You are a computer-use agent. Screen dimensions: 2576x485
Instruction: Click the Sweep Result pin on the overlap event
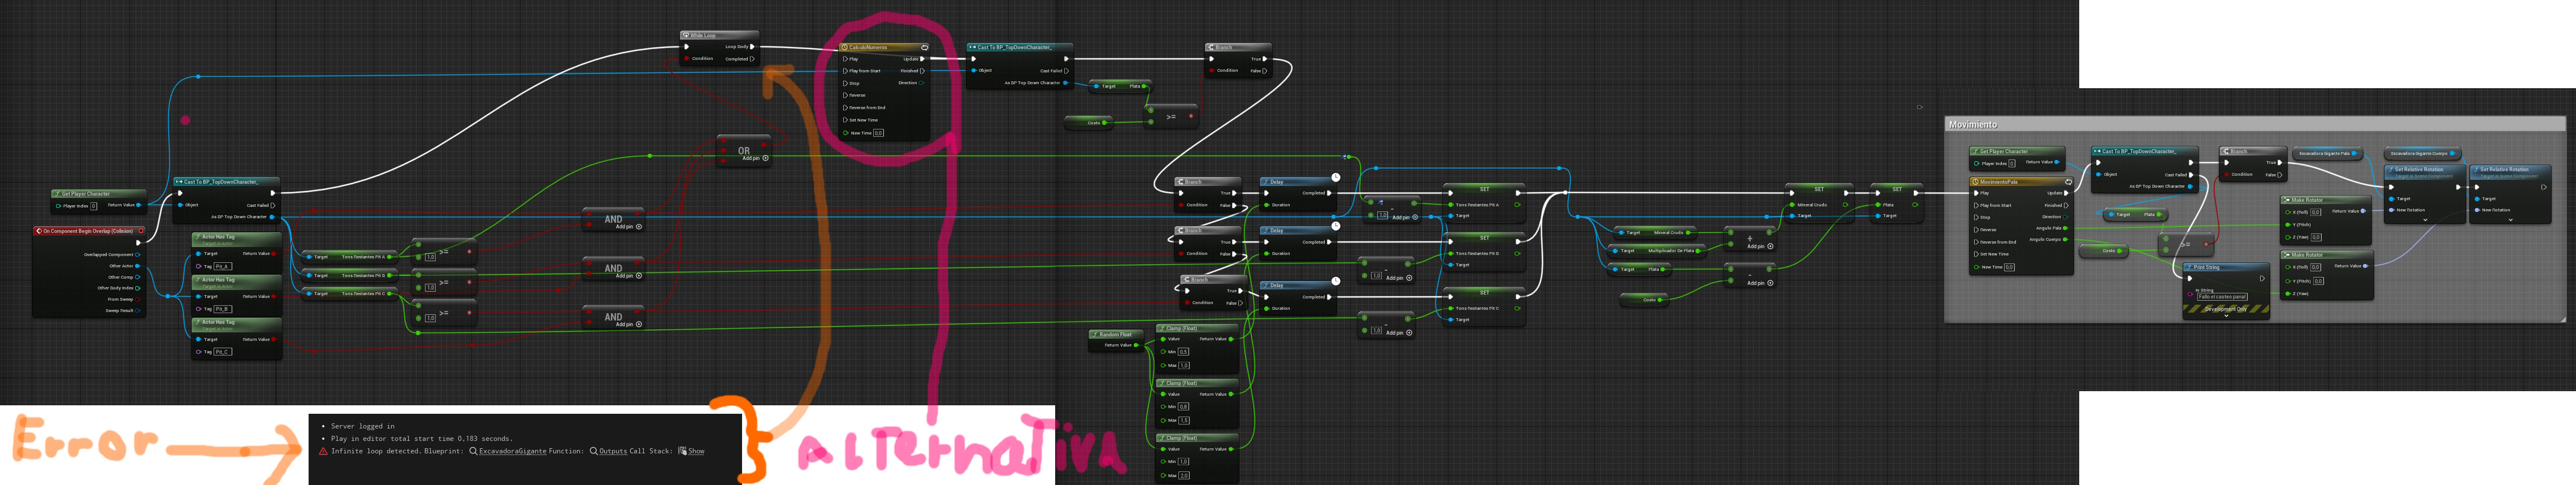click(137, 310)
